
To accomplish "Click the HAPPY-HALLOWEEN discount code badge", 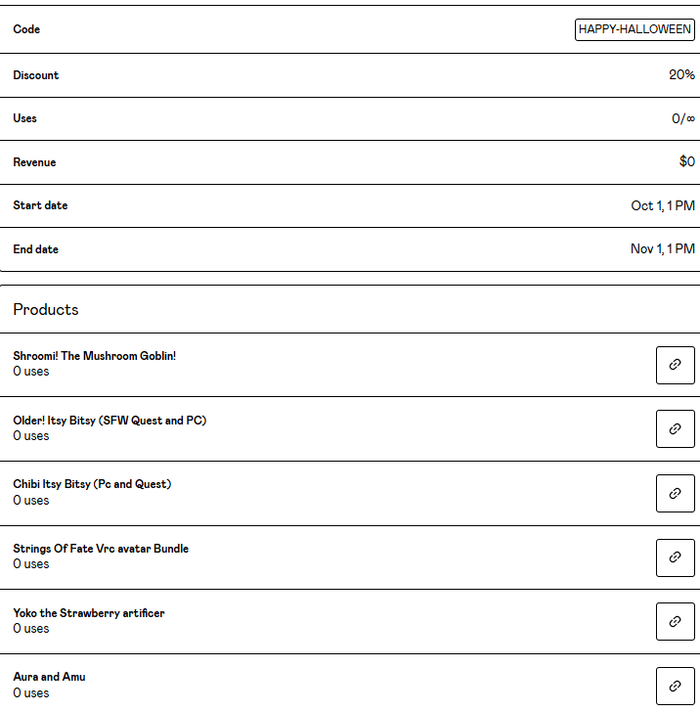I will coord(634,29).
